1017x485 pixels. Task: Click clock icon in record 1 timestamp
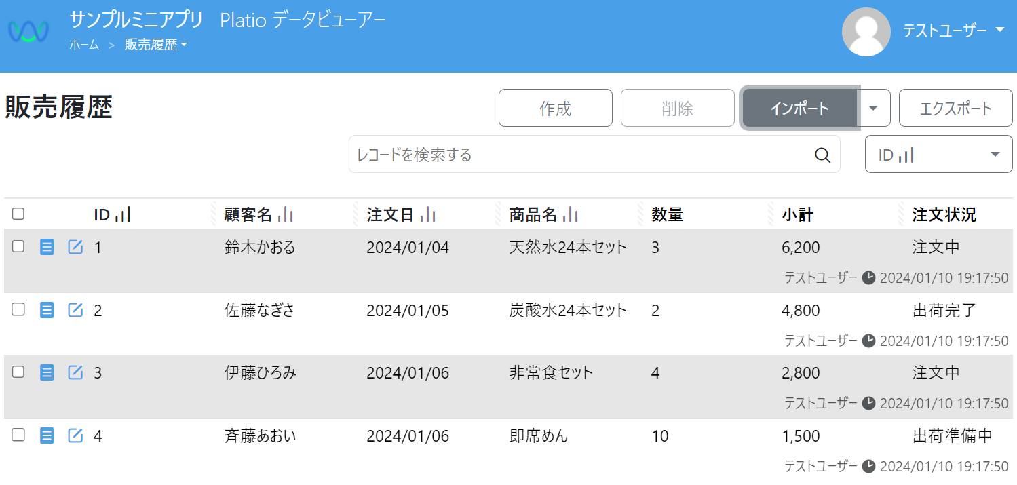point(868,277)
